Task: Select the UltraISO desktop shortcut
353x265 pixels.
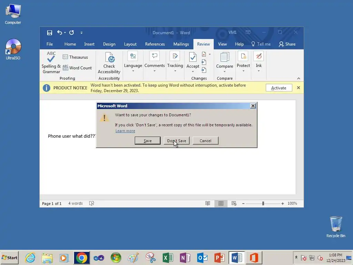Action: (x=13, y=49)
